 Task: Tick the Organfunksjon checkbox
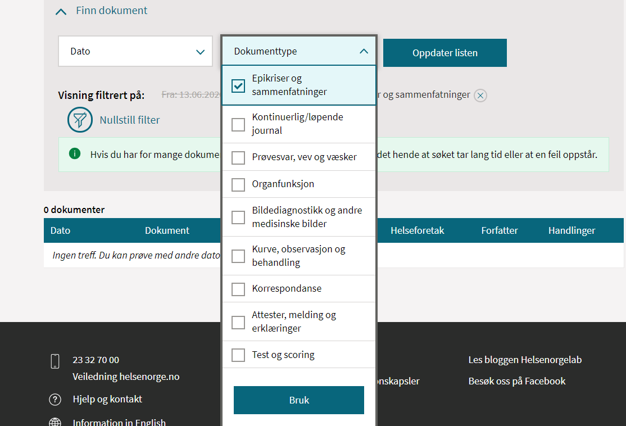(238, 184)
